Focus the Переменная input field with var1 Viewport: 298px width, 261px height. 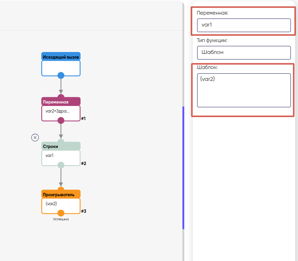[x=244, y=26]
